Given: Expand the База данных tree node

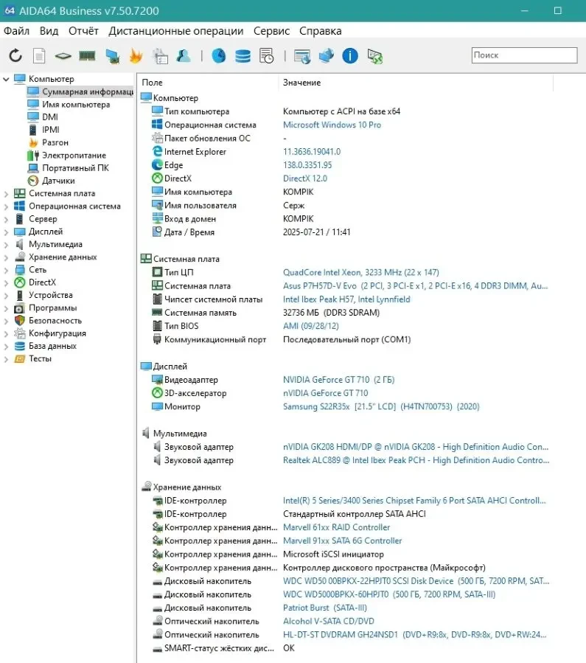Looking at the screenshot, I should (6, 347).
